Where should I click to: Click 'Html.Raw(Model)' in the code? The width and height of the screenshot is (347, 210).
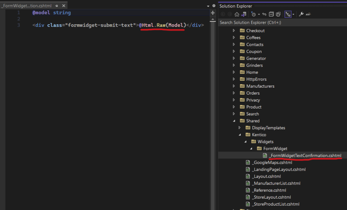pos(164,25)
